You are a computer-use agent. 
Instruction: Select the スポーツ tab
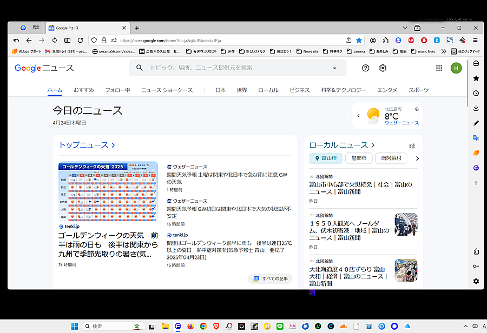(x=418, y=90)
